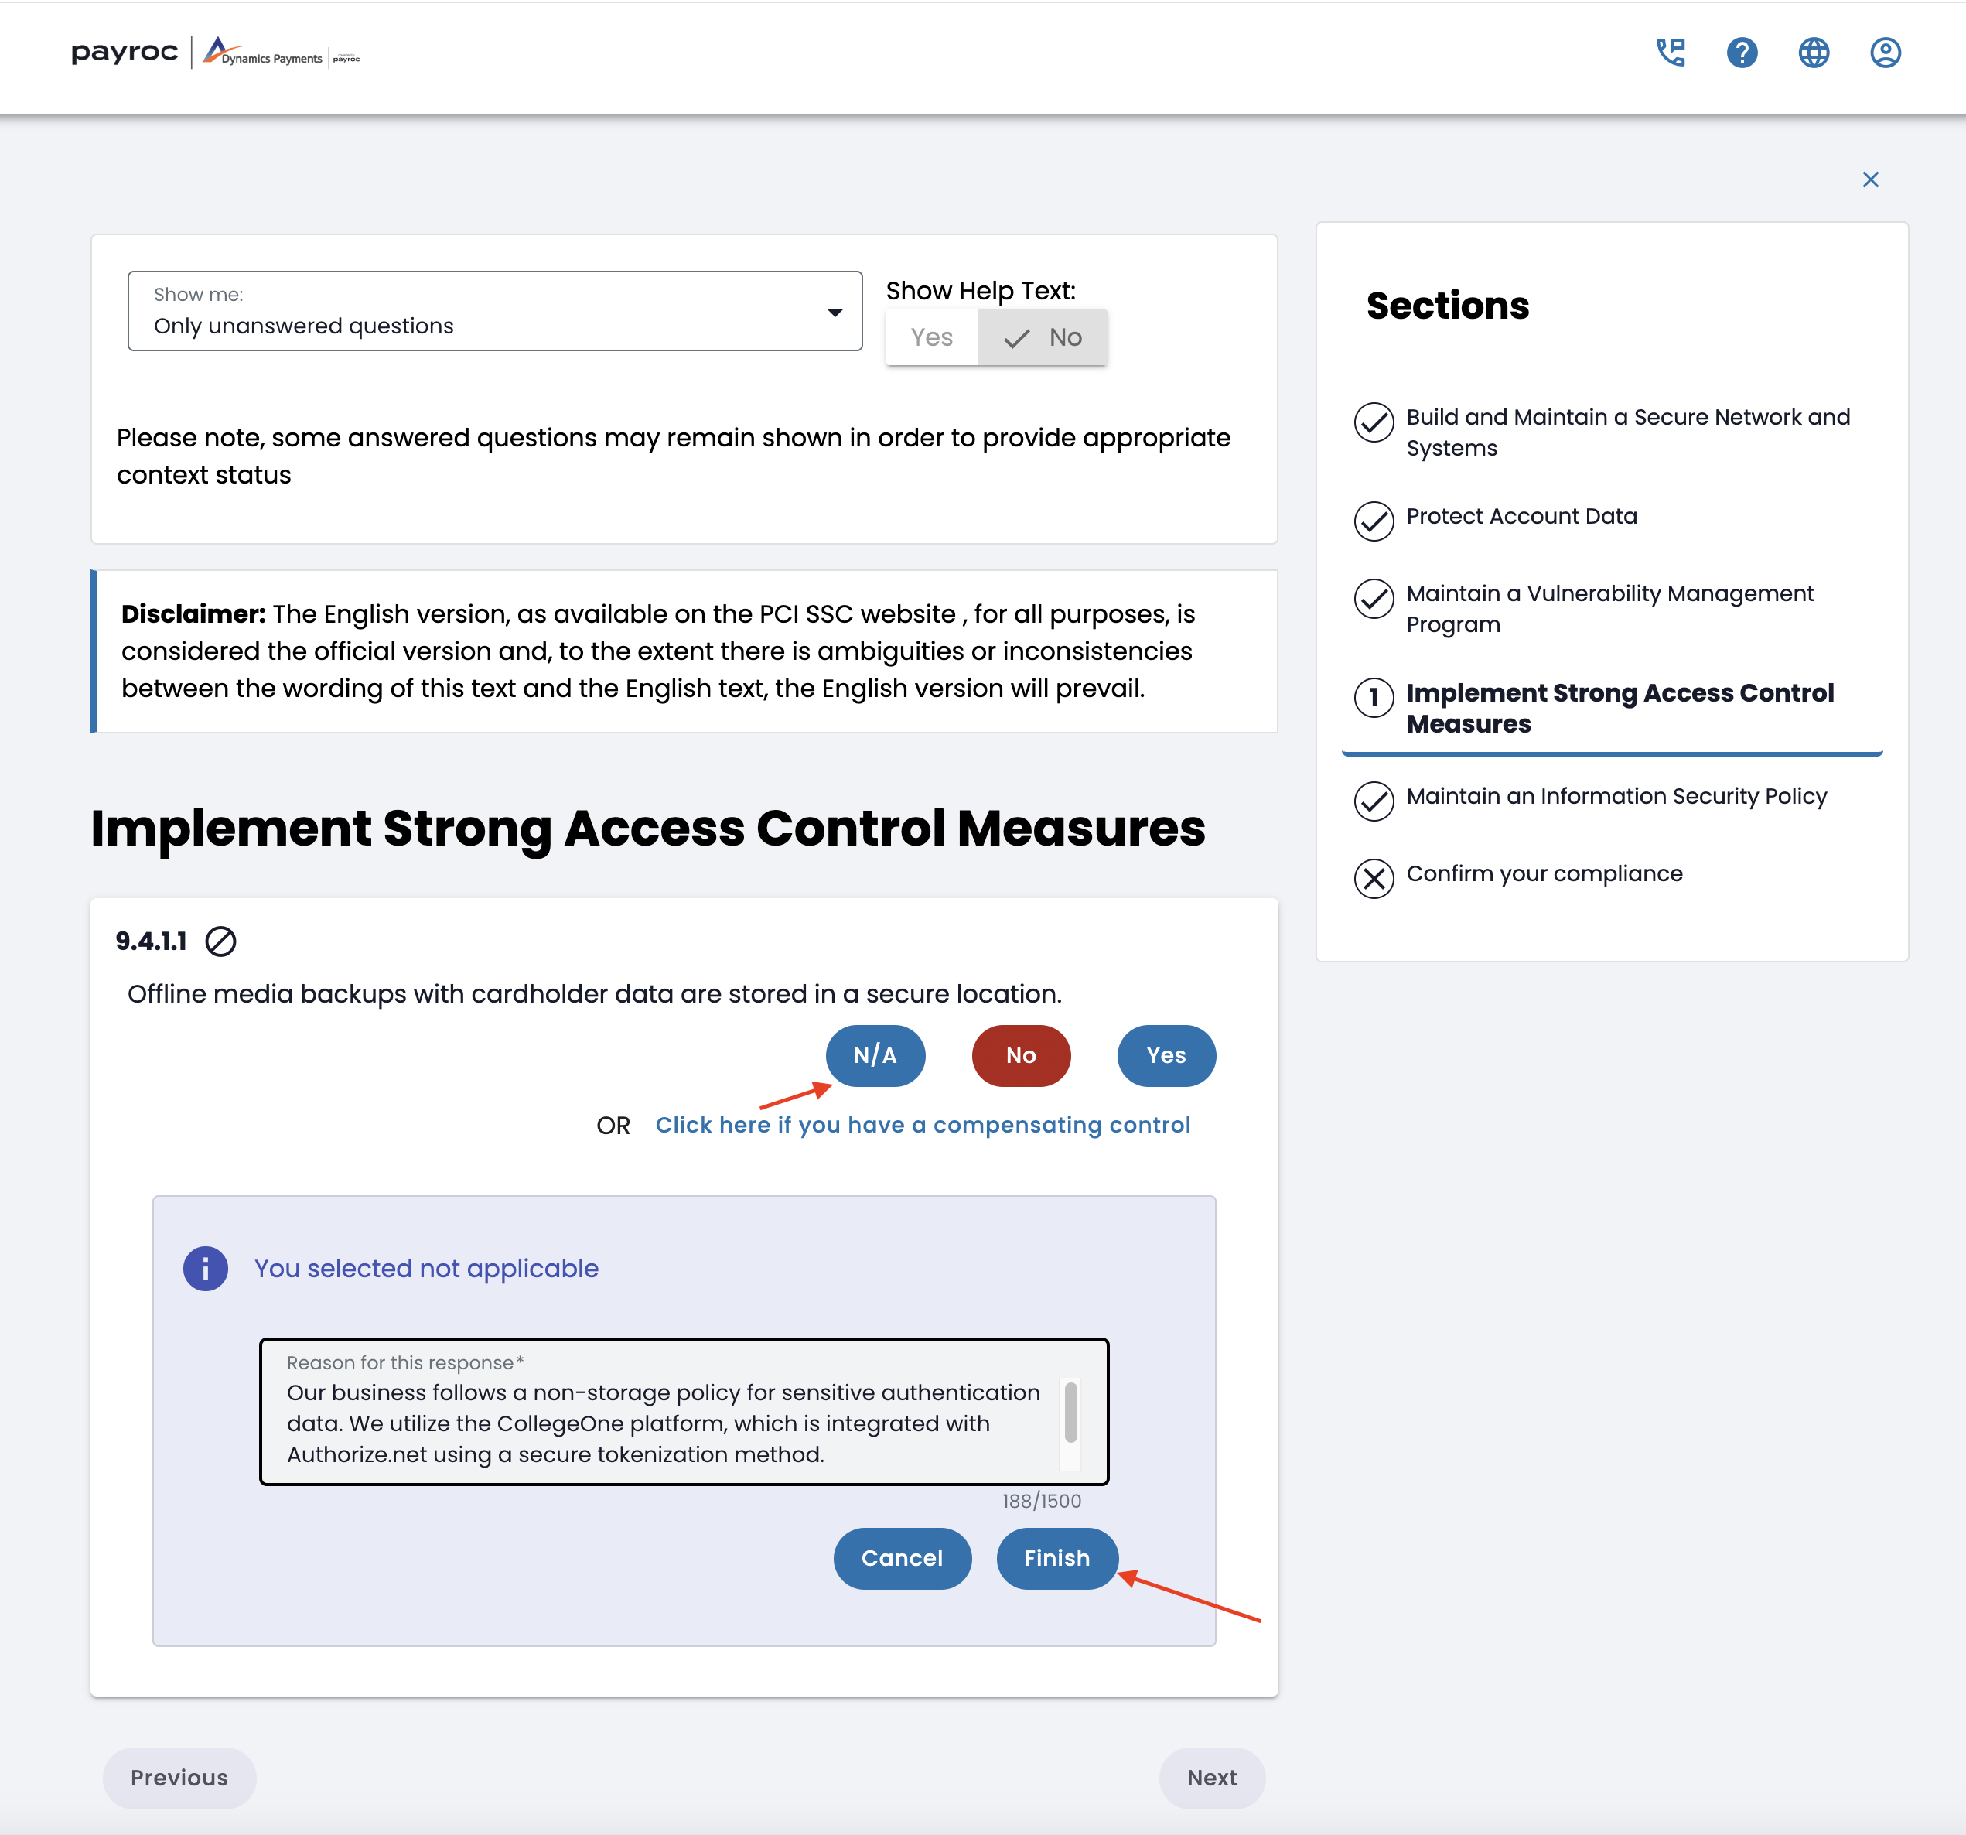The width and height of the screenshot is (1966, 1835).
Task: Click the X icon next to Confirm your compliance
Action: [x=1374, y=877]
